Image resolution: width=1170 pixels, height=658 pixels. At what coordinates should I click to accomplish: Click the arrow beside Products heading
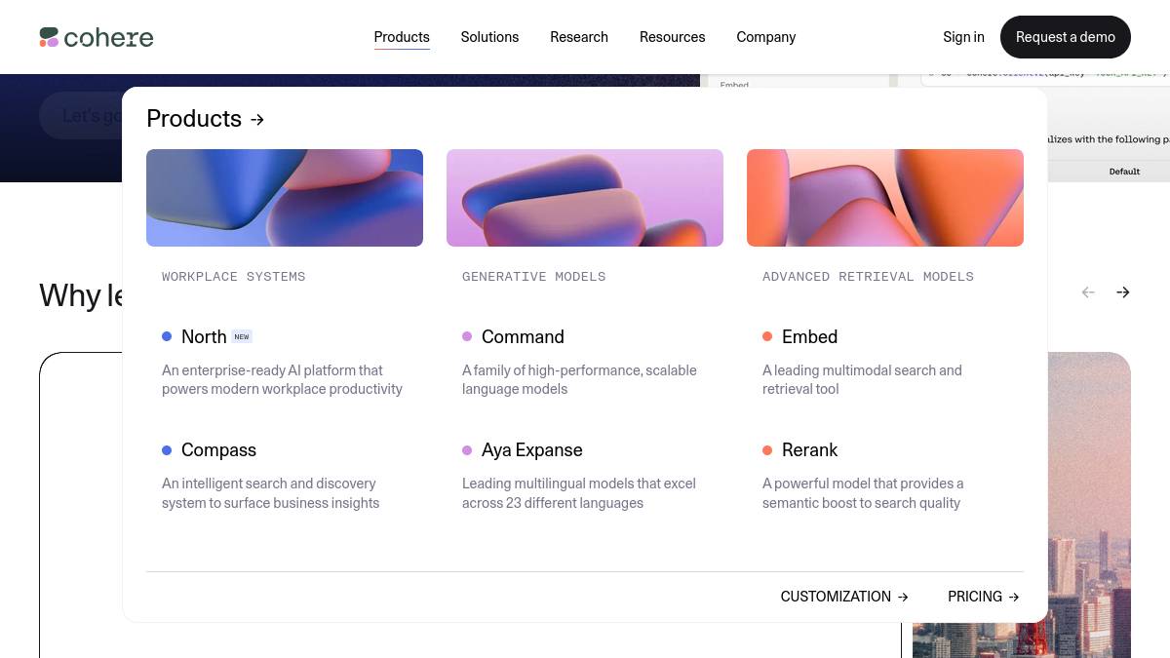pos(257,120)
